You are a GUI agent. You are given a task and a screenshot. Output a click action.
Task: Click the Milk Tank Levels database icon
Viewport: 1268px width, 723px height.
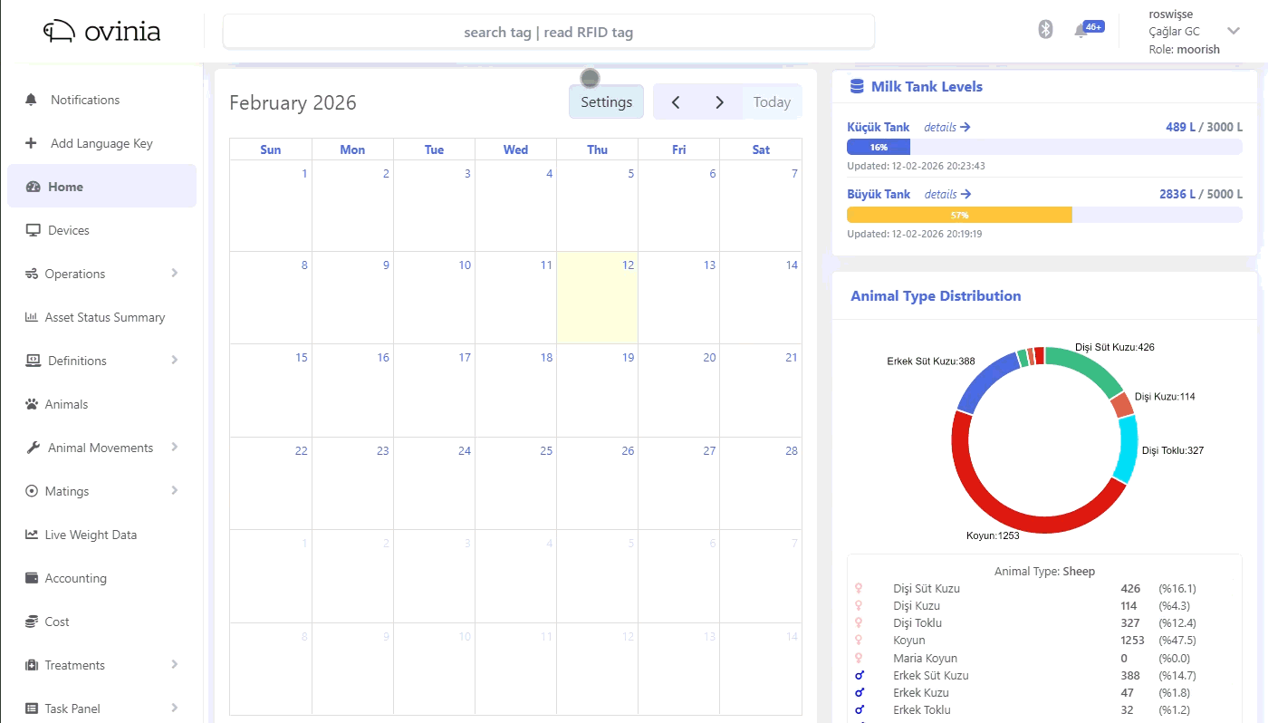[857, 87]
